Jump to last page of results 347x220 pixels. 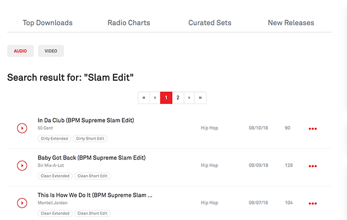(200, 97)
